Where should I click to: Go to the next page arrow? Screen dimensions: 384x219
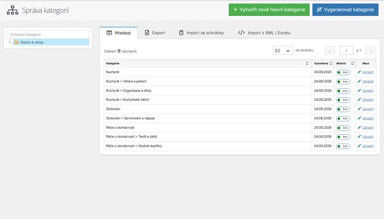(370, 50)
